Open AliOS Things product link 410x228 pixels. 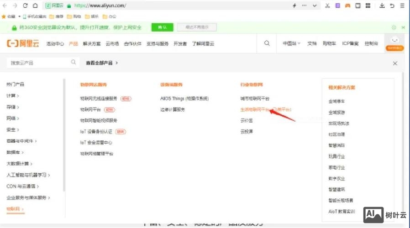(x=184, y=98)
